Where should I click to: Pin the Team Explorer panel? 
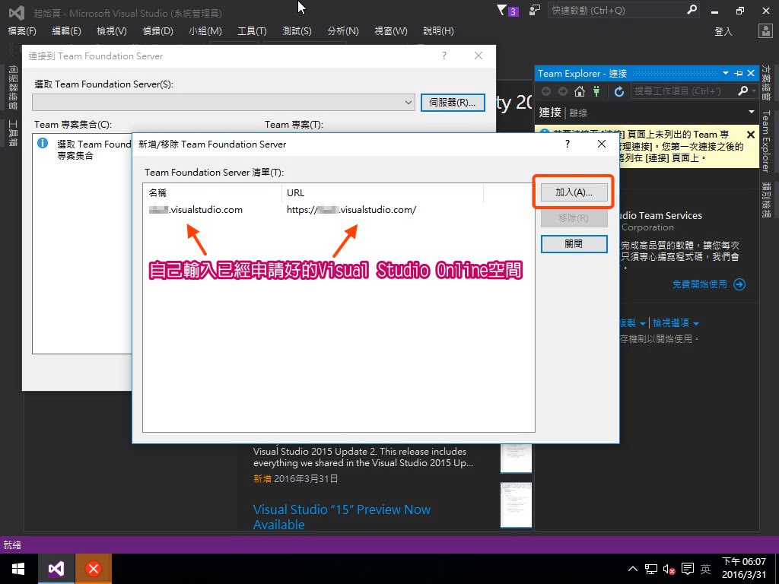pos(738,74)
